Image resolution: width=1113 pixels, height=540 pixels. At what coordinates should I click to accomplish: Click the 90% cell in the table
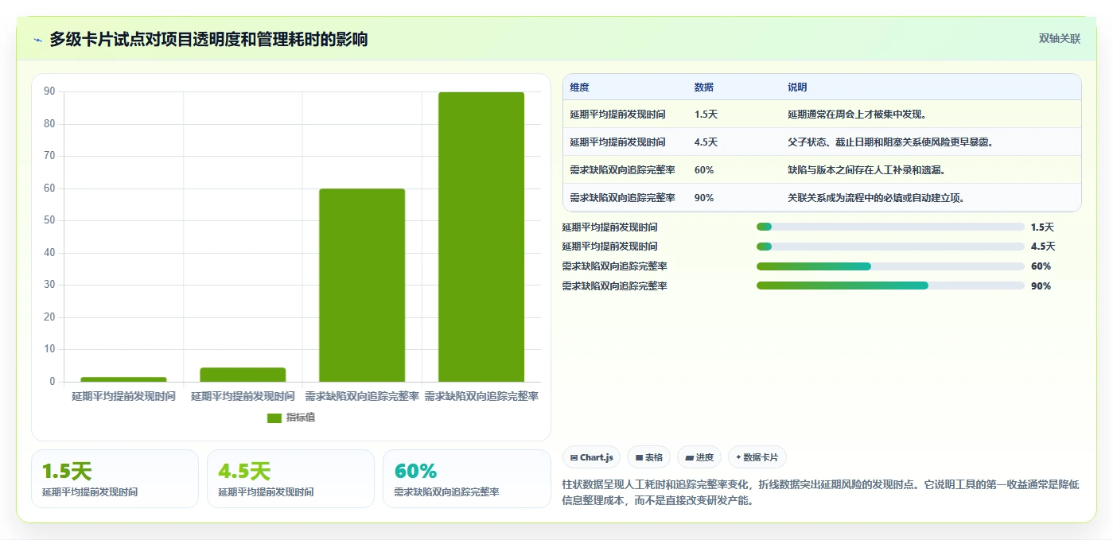tap(704, 198)
